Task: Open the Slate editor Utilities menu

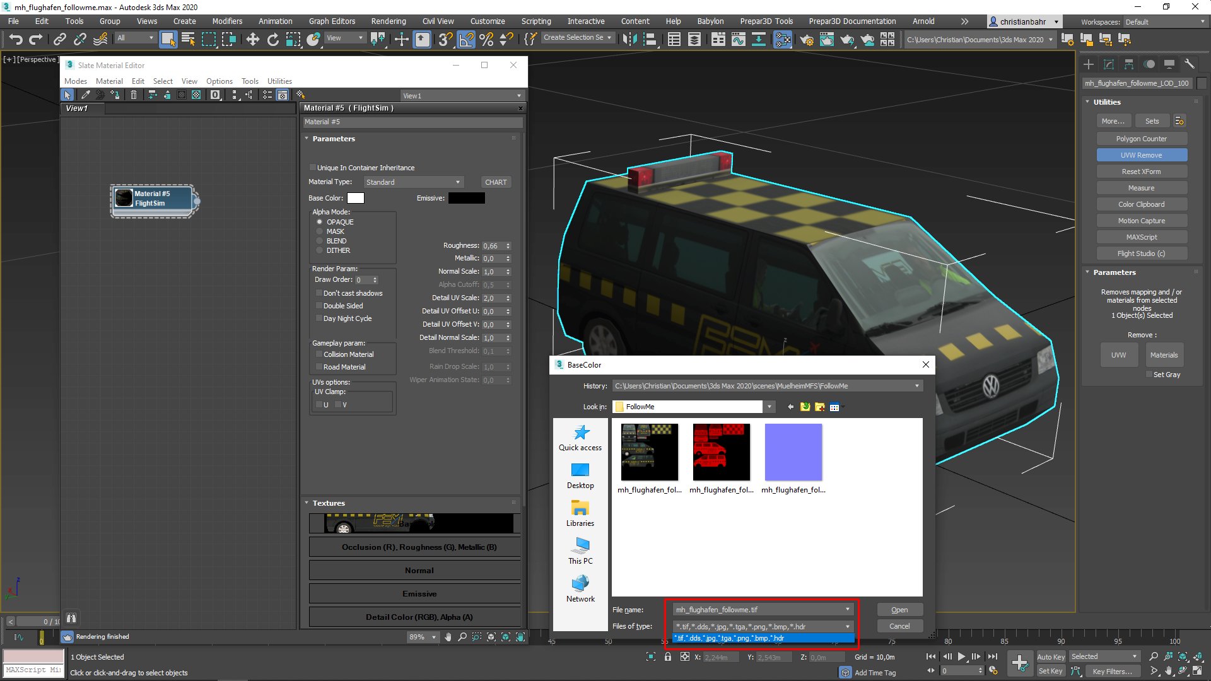Action: pos(279,81)
